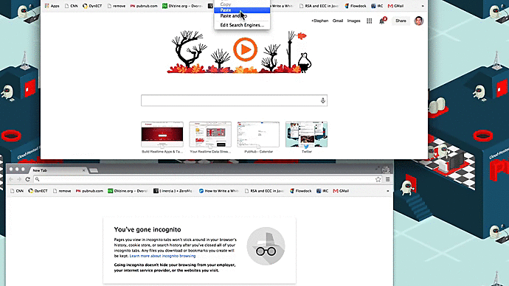Choose Edit Search Engines from menu
This screenshot has height=286, width=509.
242,25
